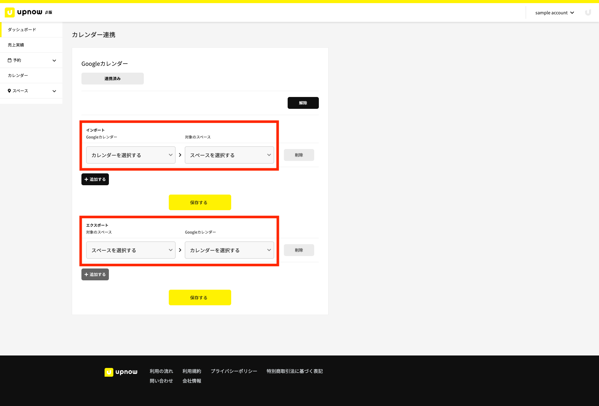The image size is (599, 406).
Task: Click the upnow logo in the footer
Action: tap(121, 372)
